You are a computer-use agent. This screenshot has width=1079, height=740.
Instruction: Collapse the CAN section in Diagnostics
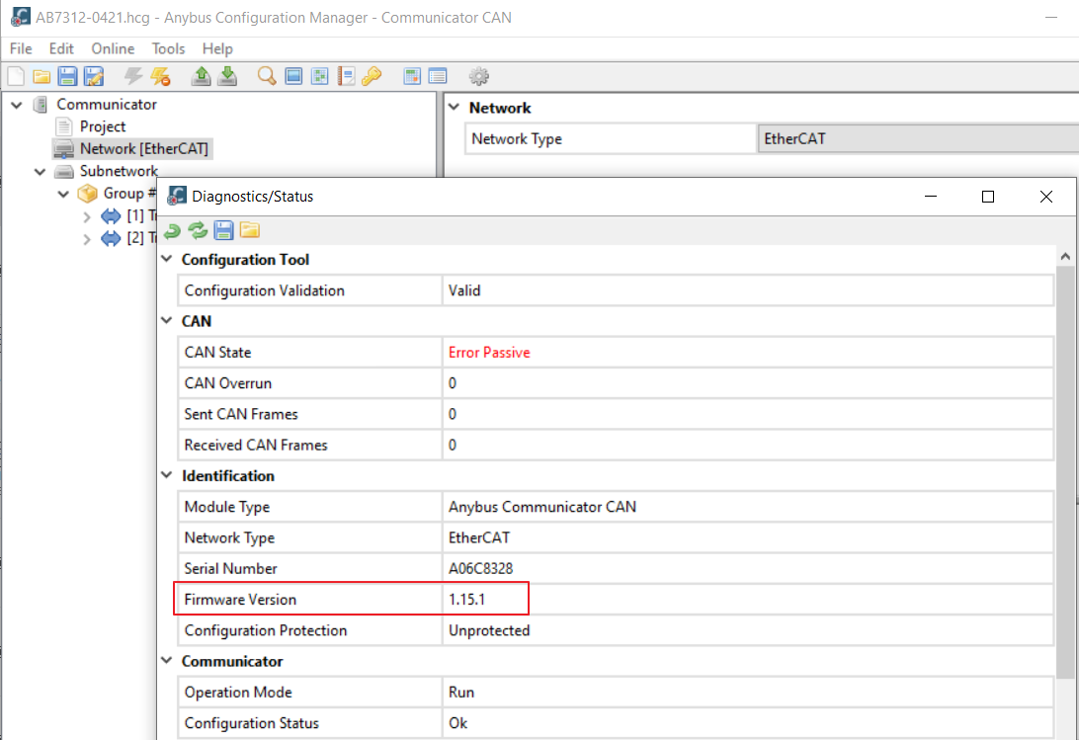166,321
